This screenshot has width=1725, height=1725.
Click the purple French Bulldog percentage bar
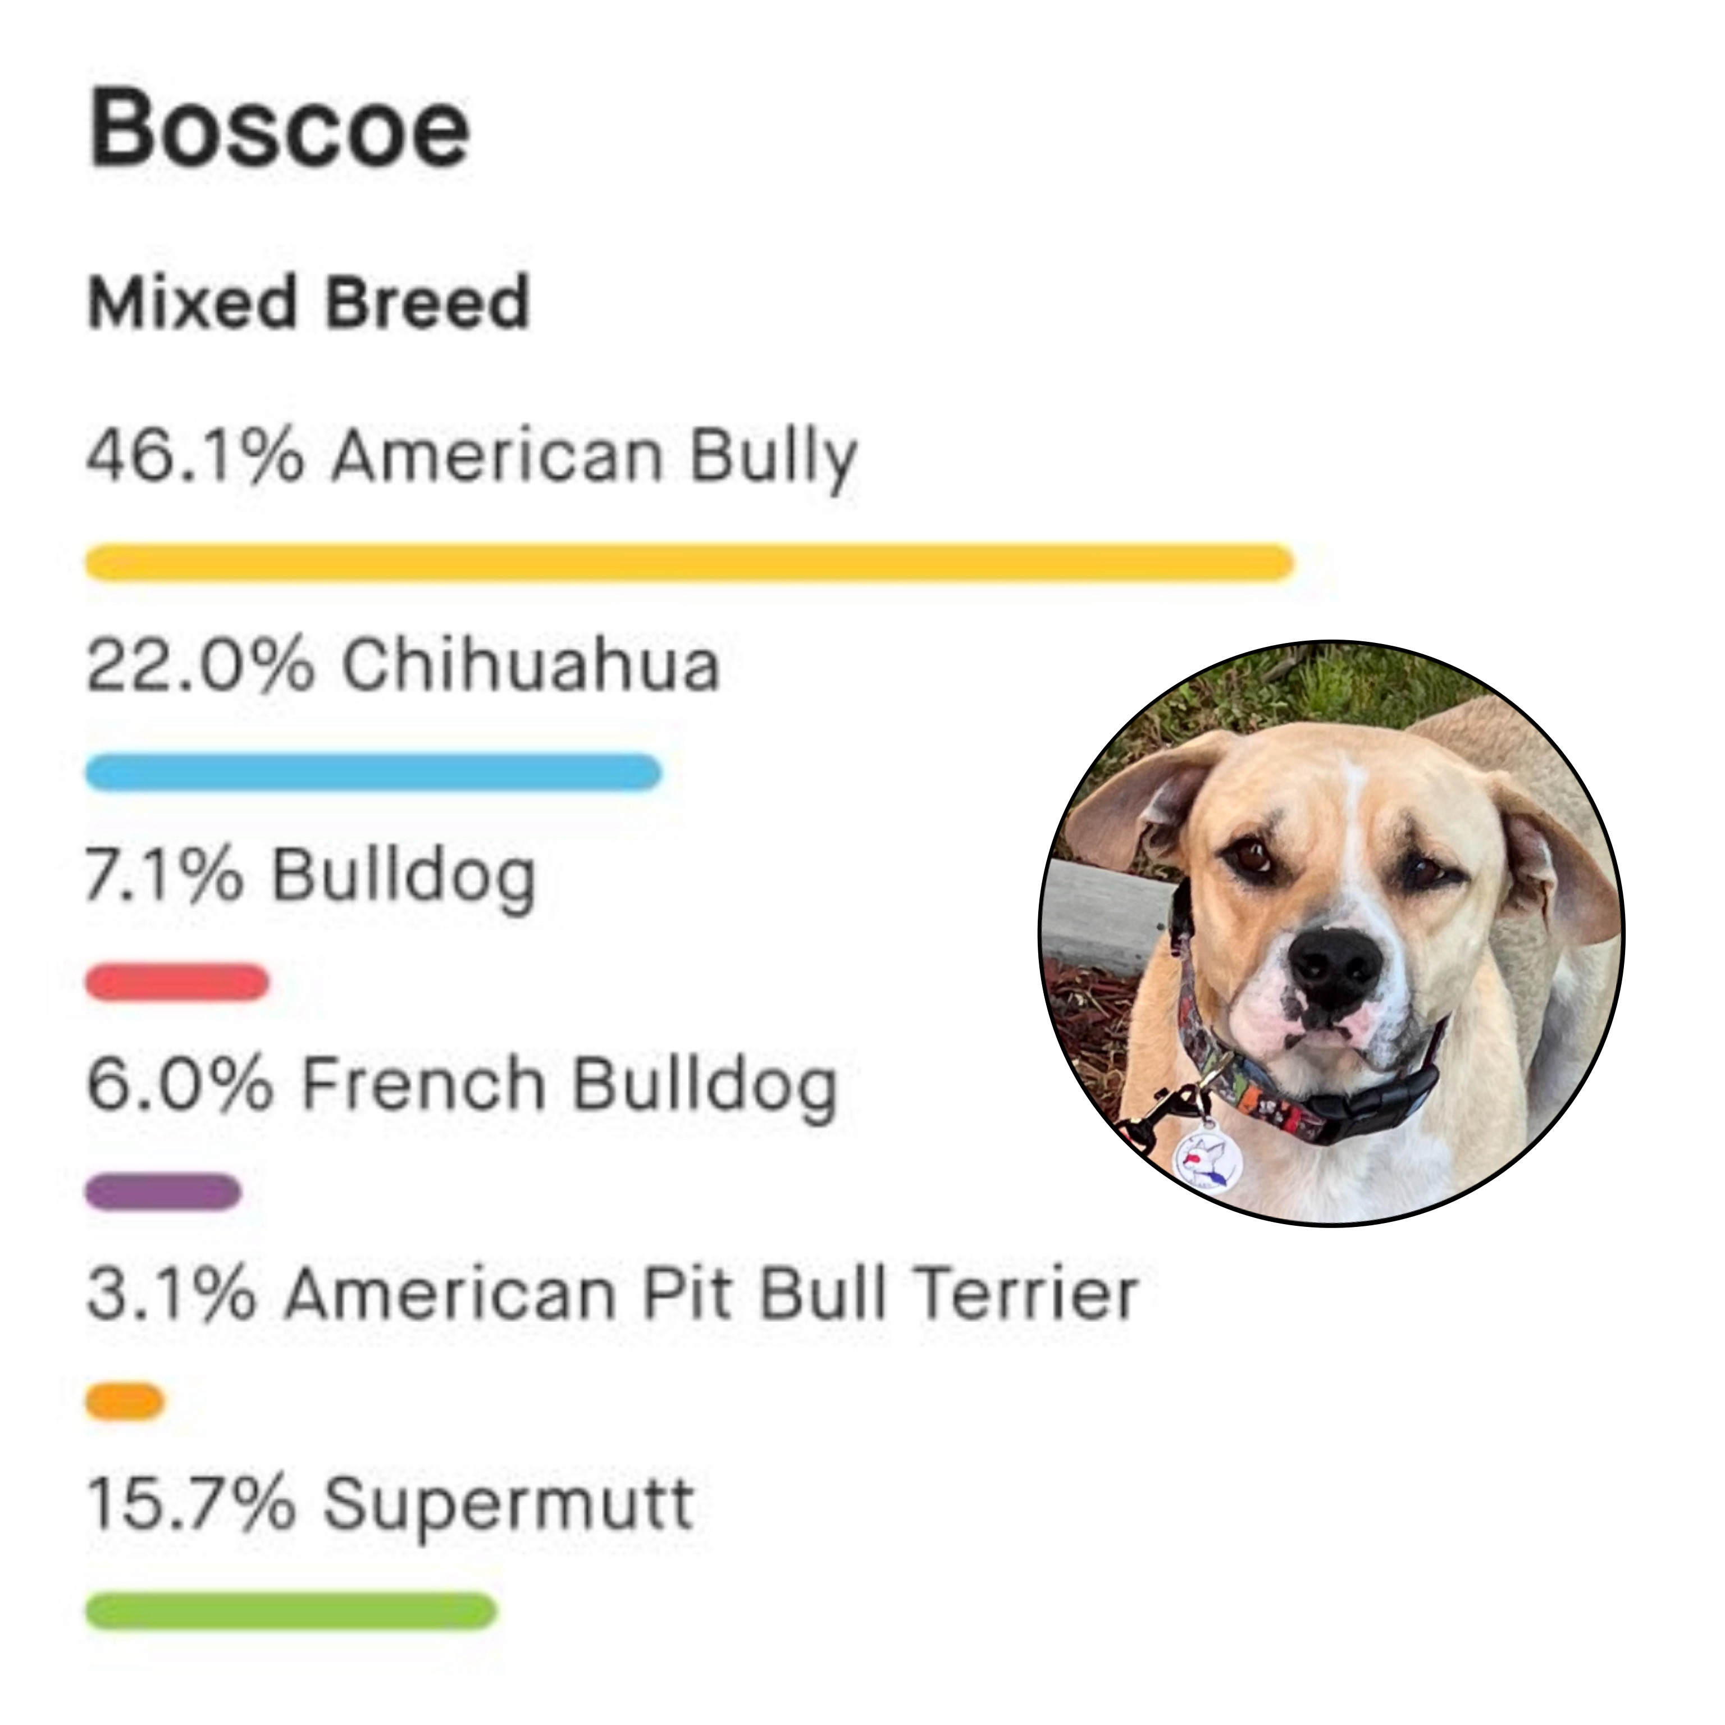[x=163, y=1192]
